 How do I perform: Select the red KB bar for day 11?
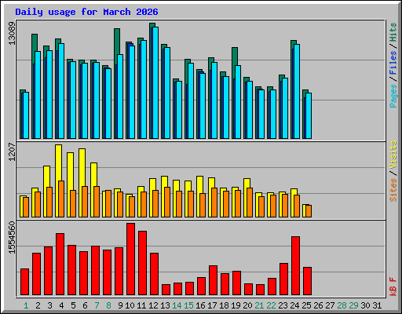pos(143,263)
